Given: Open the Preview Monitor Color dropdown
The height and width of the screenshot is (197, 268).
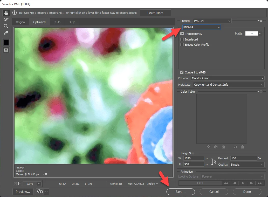Looking at the screenshot, I should (x=228, y=78).
